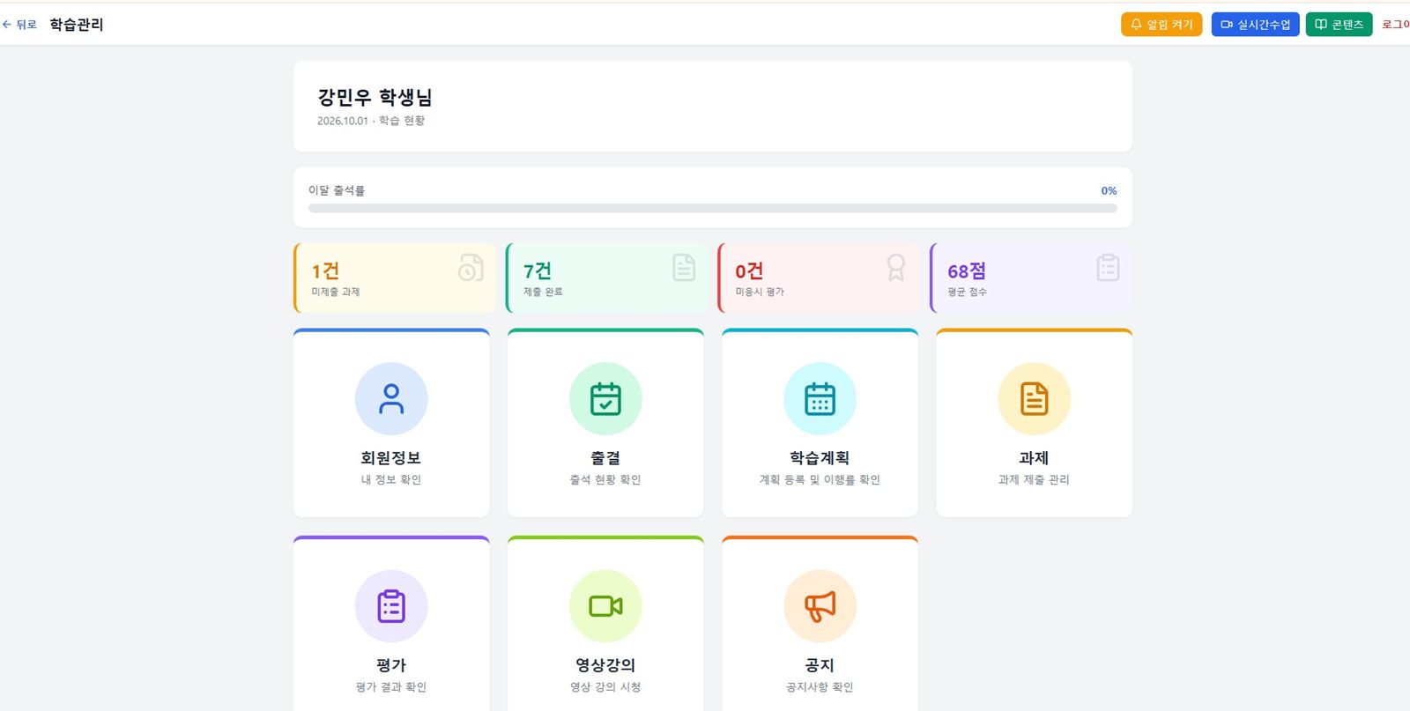1410x711 pixels.
Task: Click the 뒤로 back arrow link
Action: [x=19, y=25]
